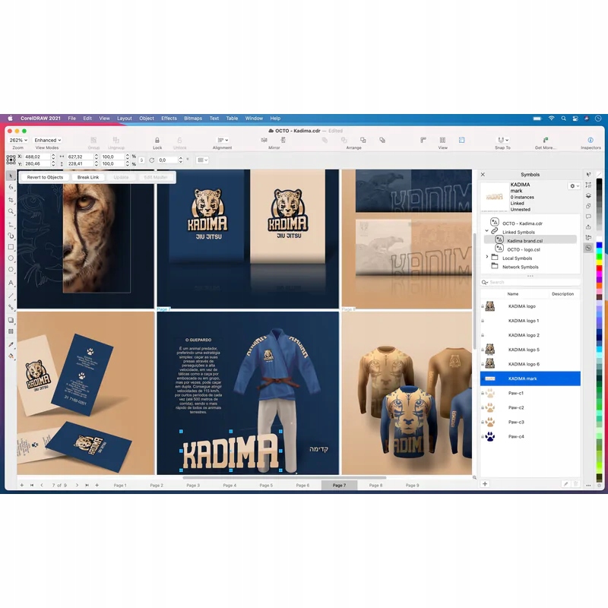Toggle the page frame view icon
Viewport: 608px width, 608px height.
pos(461,140)
